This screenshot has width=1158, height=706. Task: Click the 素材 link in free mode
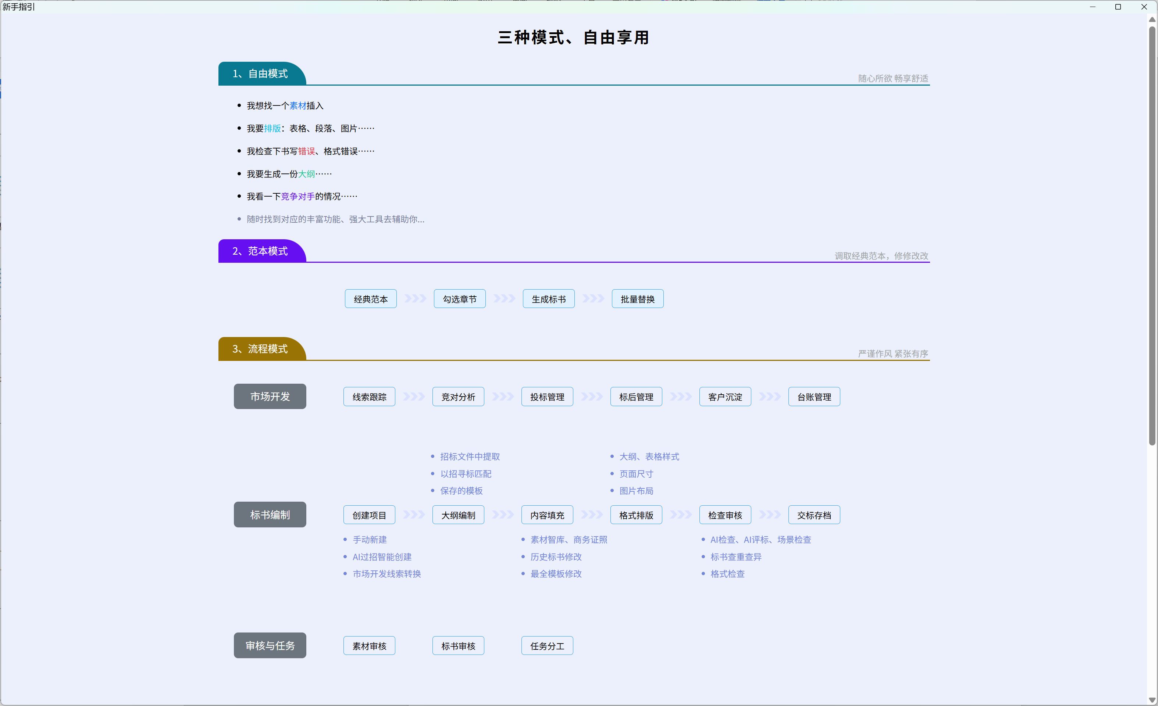tap(297, 106)
